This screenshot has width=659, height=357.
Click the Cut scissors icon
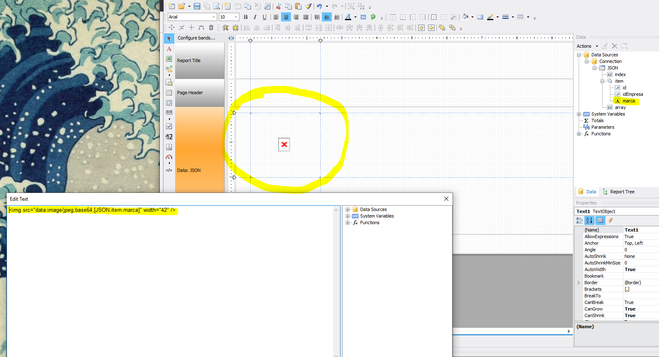pyautogui.click(x=279, y=6)
